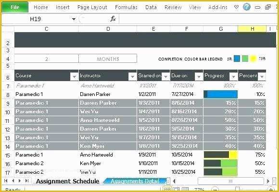This screenshot has height=192, width=279.
Task: Open the Course column filter dropdown
Action: tap(74, 77)
